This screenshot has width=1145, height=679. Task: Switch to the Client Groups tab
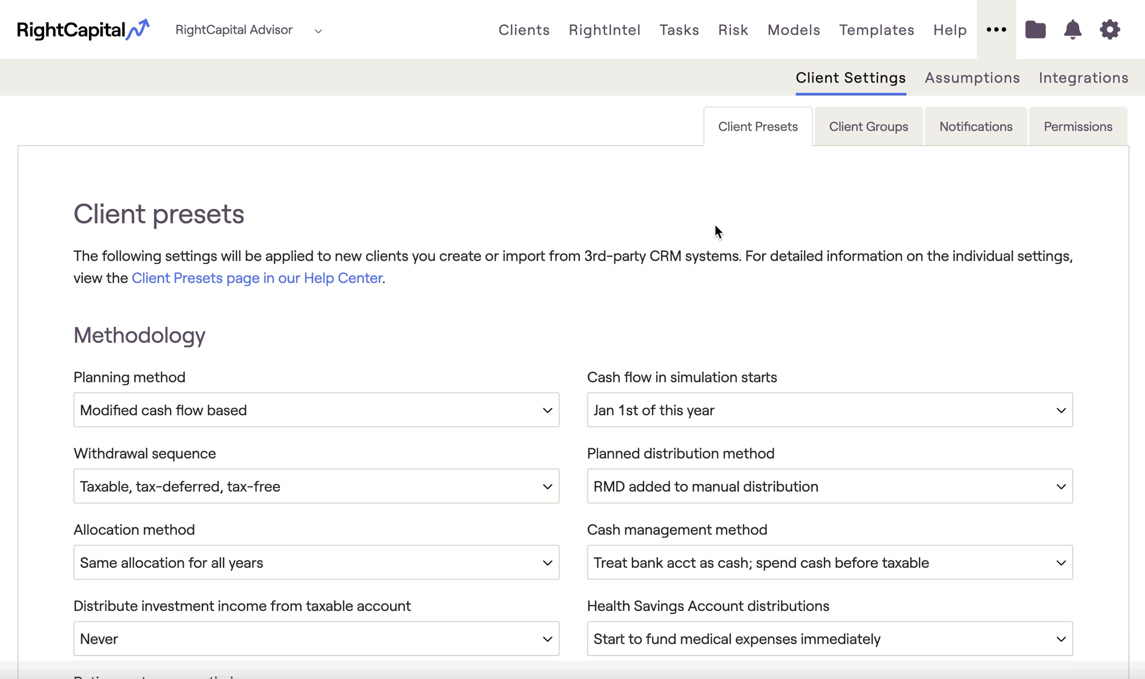pos(868,127)
